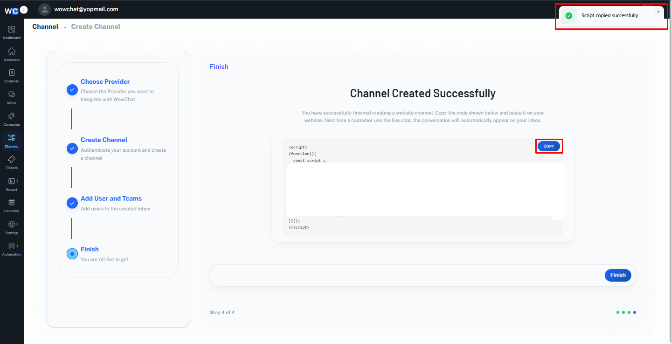The width and height of the screenshot is (671, 344).
Task: Expand the sidebar with arrow toggle
Action: 24,9
